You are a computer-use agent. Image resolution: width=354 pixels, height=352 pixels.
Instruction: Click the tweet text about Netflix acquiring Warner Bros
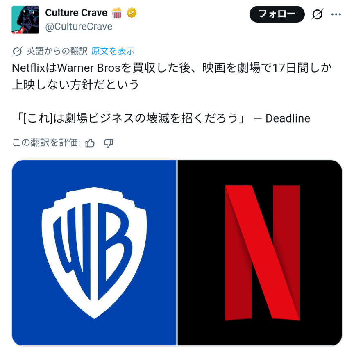[x=172, y=76]
